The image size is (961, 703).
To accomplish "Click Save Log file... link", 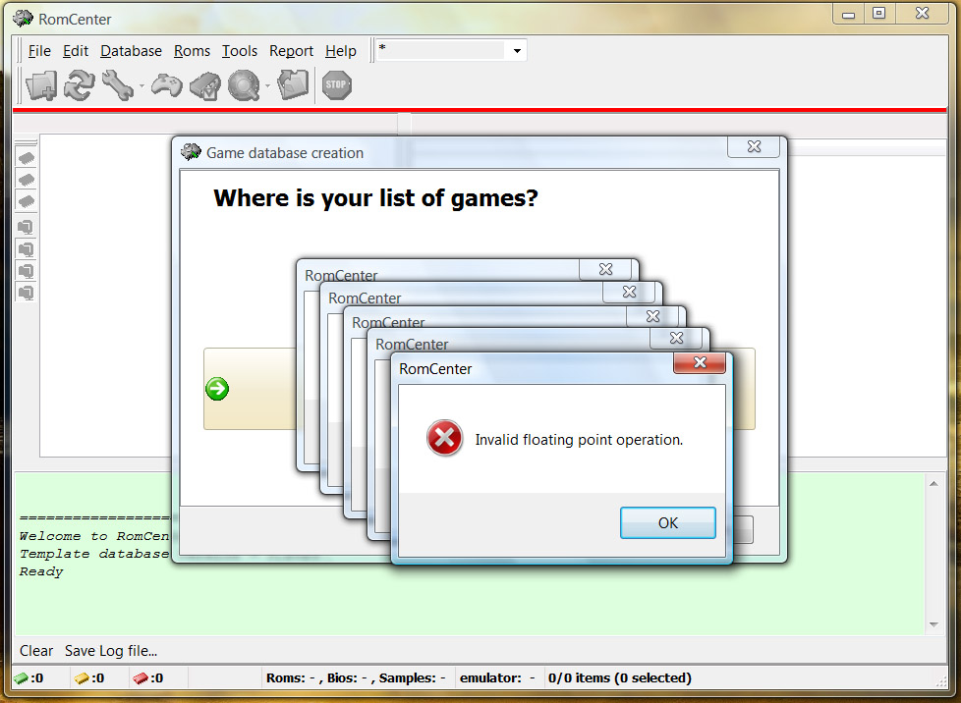I will click(111, 651).
